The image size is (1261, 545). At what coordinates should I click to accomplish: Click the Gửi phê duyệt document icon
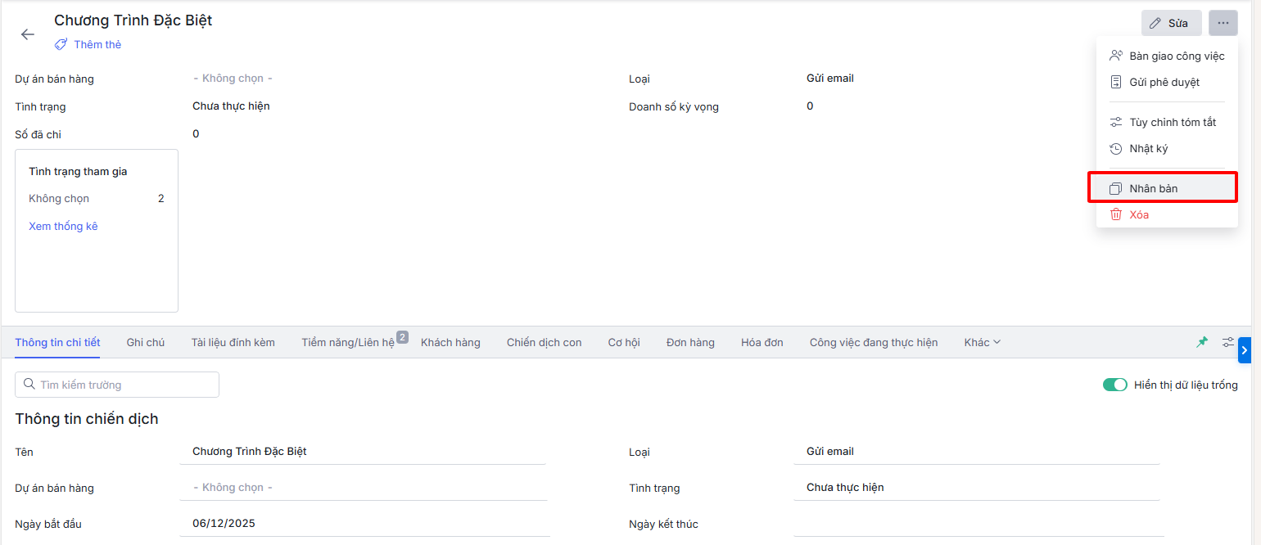pos(1115,82)
